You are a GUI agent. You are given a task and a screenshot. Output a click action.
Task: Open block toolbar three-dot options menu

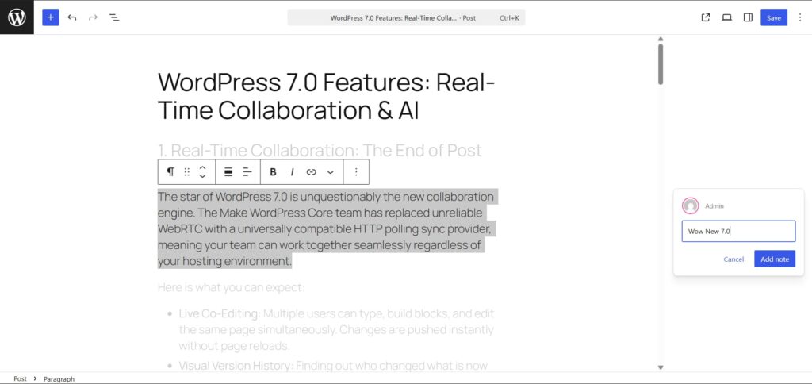click(356, 171)
